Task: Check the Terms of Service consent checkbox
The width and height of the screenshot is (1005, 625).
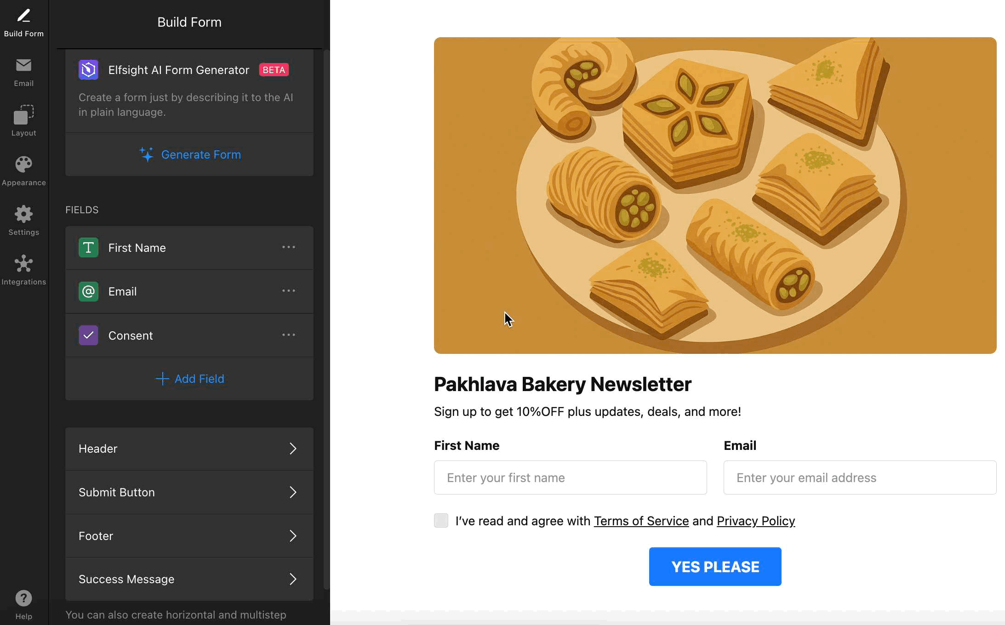Action: pyautogui.click(x=441, y=521)
